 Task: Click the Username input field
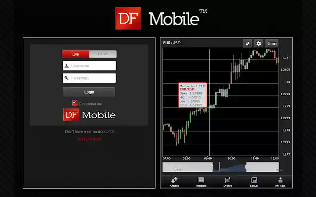[89, 66]
